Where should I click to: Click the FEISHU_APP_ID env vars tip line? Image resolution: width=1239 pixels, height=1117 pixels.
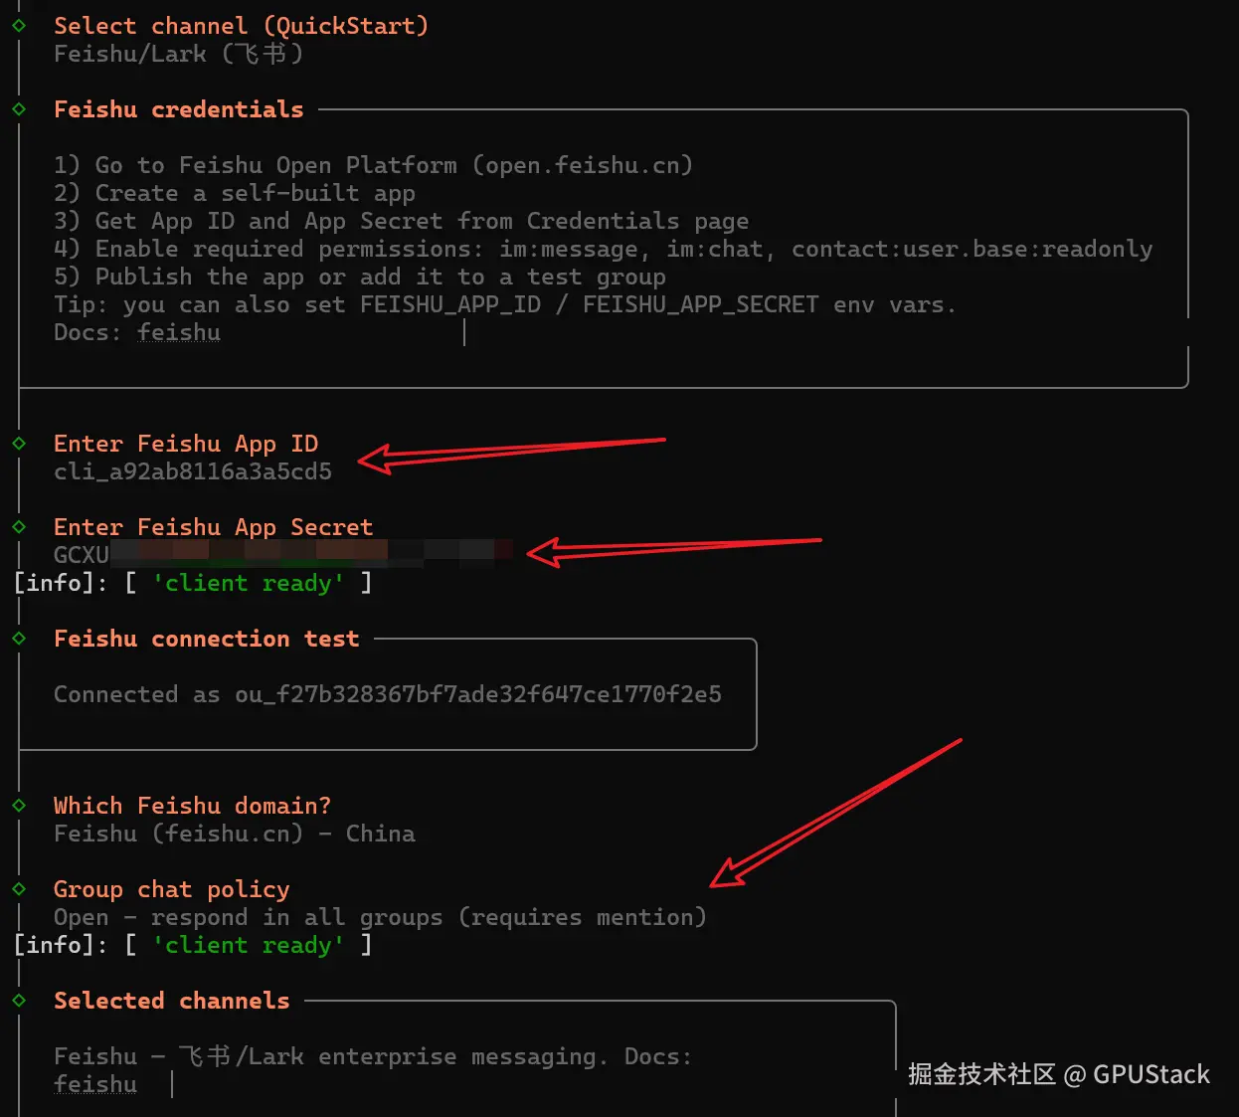[x=505, y=304]
